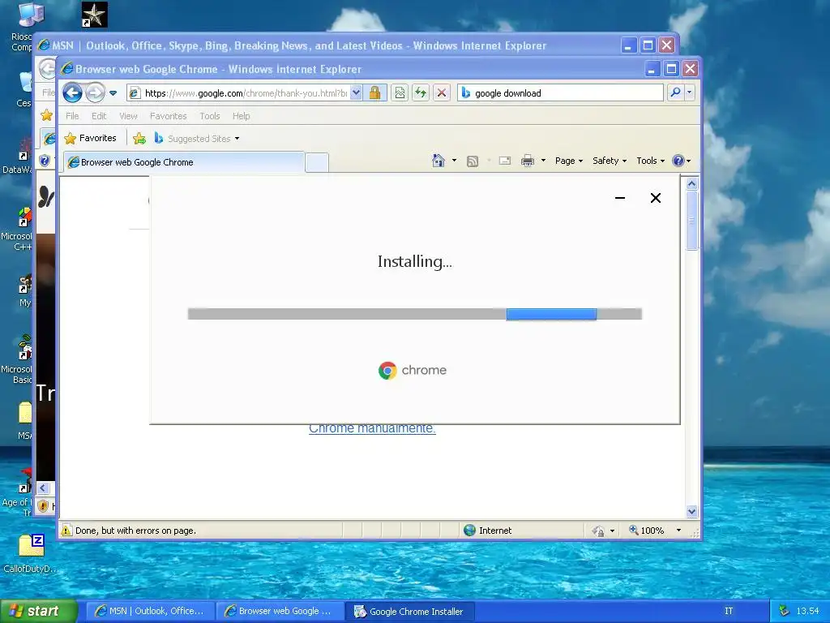Click the star shortcut icon on the desktop
Image resolution: width=830 pixels, height=623 pixels.
click(x=95, y=15)
